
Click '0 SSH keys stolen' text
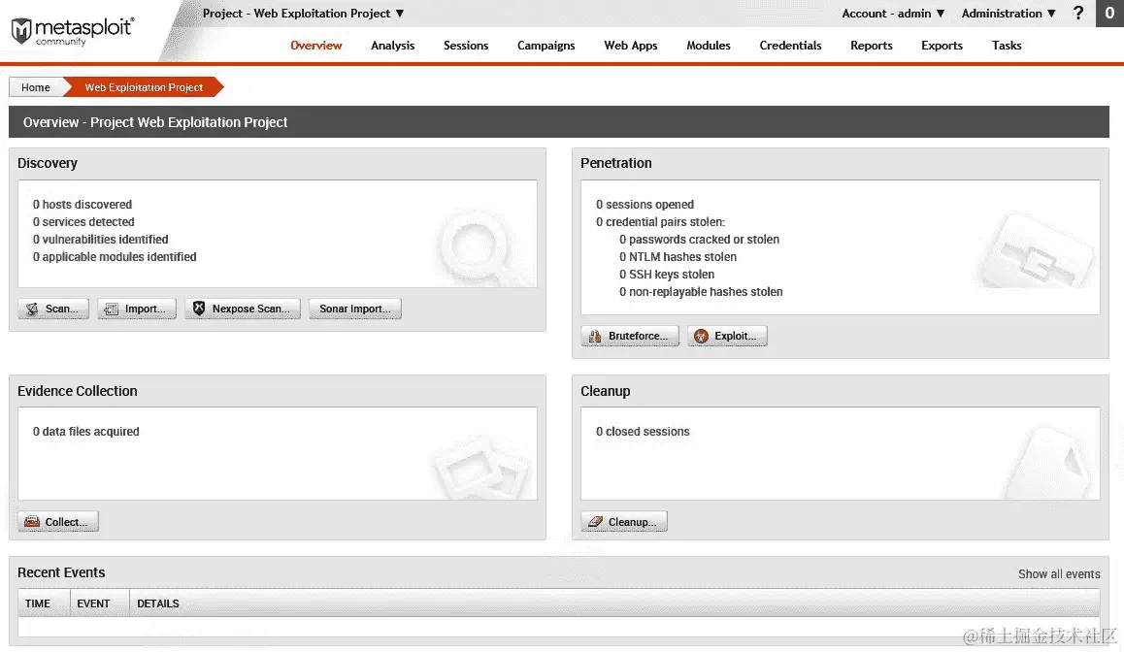pos(667,275)
